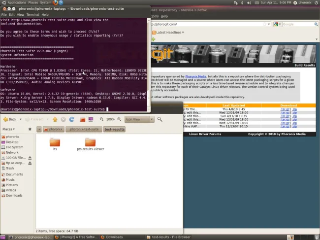Open the mail envelope indicator
The height and width of the screenshot is (240, 320).
pyautogui.click(x=256, y=2)
